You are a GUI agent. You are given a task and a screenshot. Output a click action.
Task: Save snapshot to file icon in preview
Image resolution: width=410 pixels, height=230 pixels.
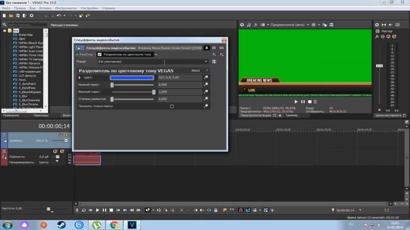(331, 25)
